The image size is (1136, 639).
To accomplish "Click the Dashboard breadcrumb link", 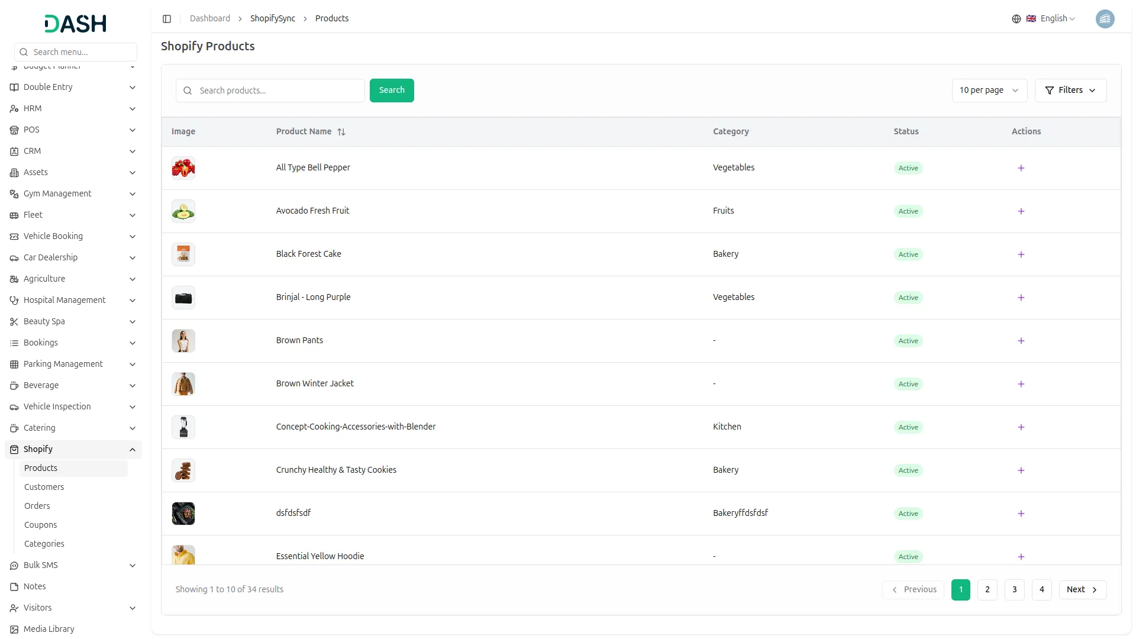I will (210, 19).
